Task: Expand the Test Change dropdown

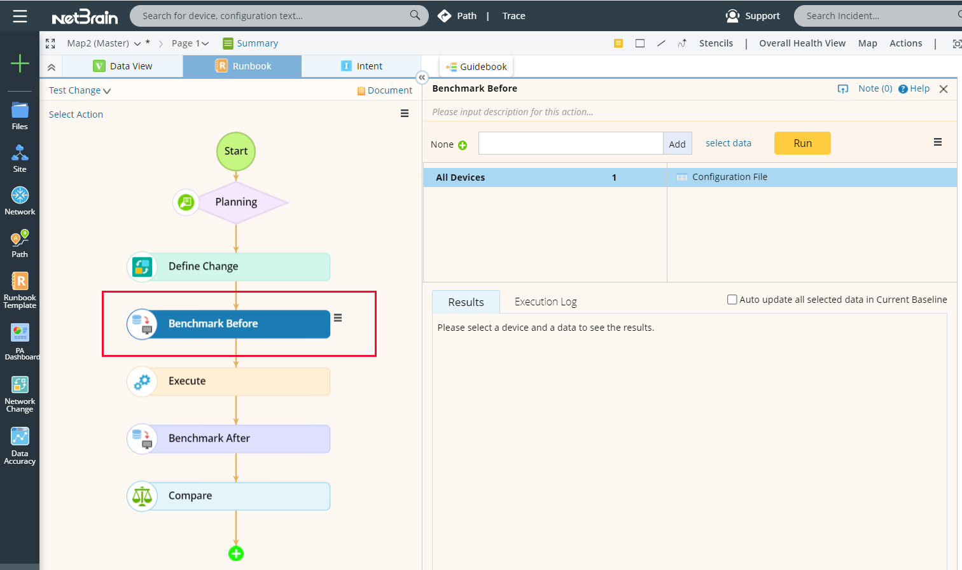Action: coord(108,90)
